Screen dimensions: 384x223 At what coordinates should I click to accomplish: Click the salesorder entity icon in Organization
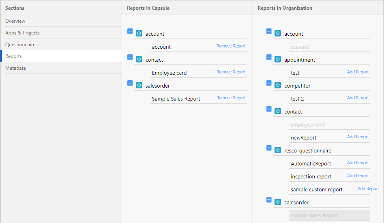tap(277, 202)
